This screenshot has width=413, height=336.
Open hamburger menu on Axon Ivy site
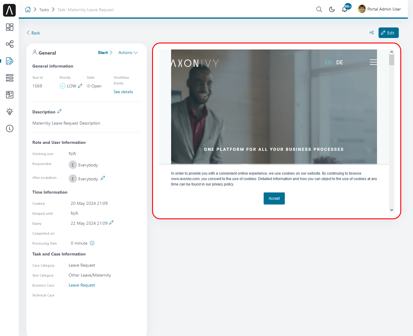pos(373,62)
